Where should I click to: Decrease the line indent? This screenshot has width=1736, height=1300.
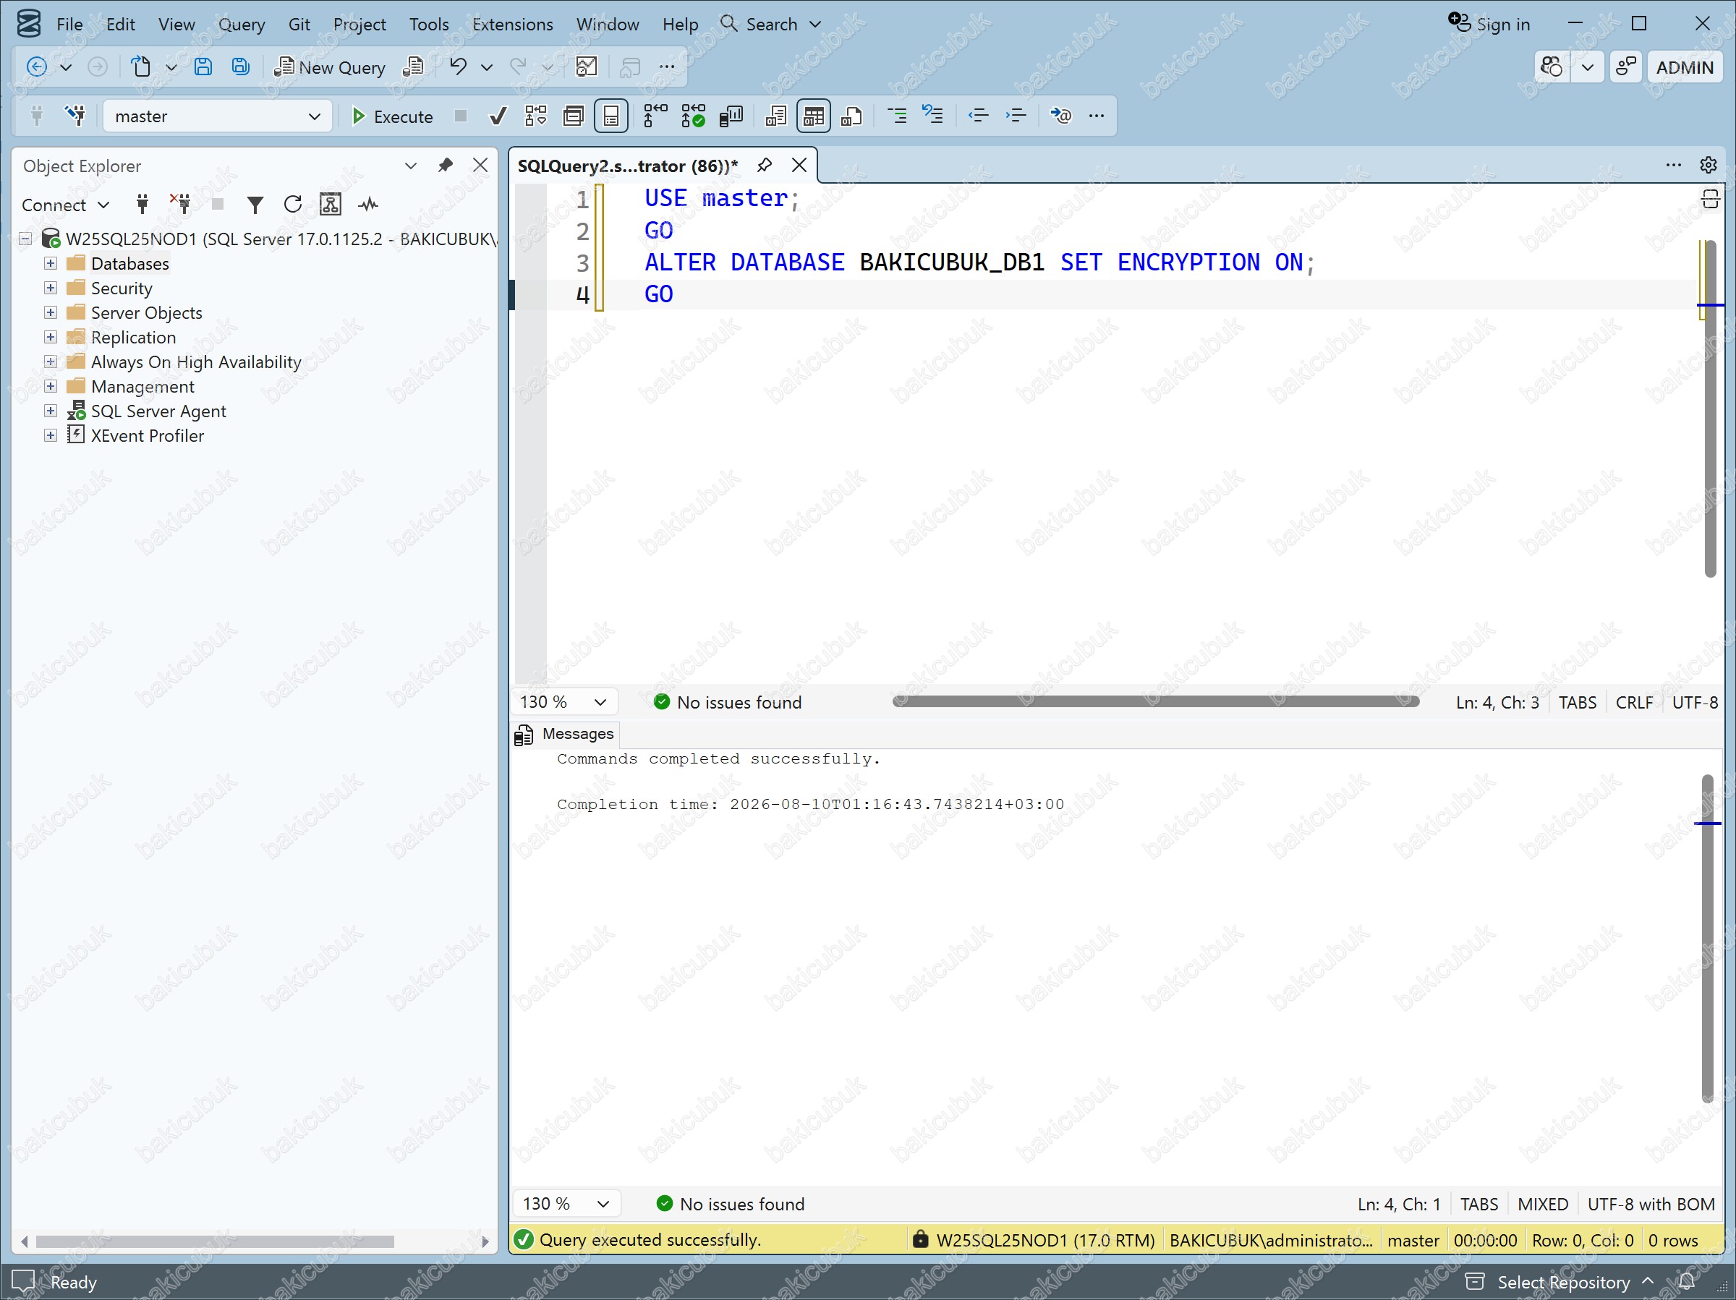(978, 116)
